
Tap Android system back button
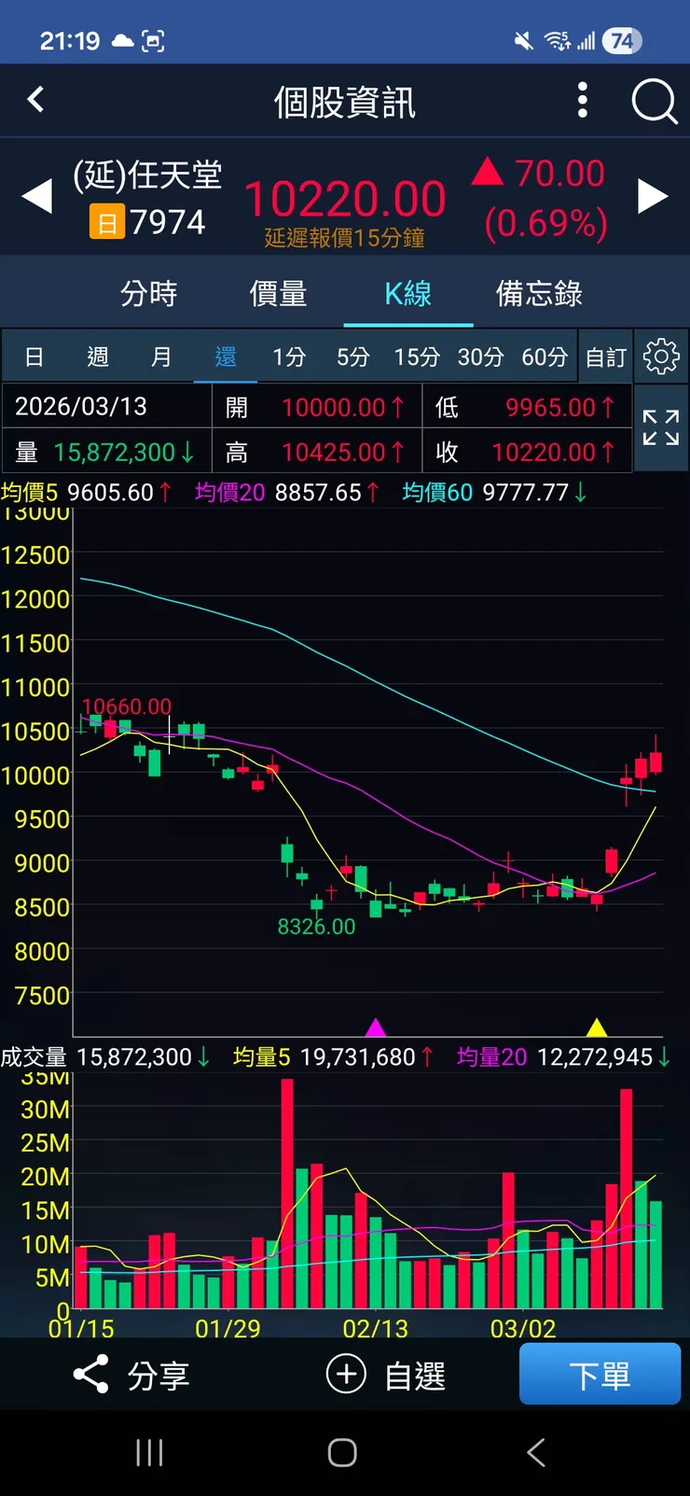pos(536,1452)
